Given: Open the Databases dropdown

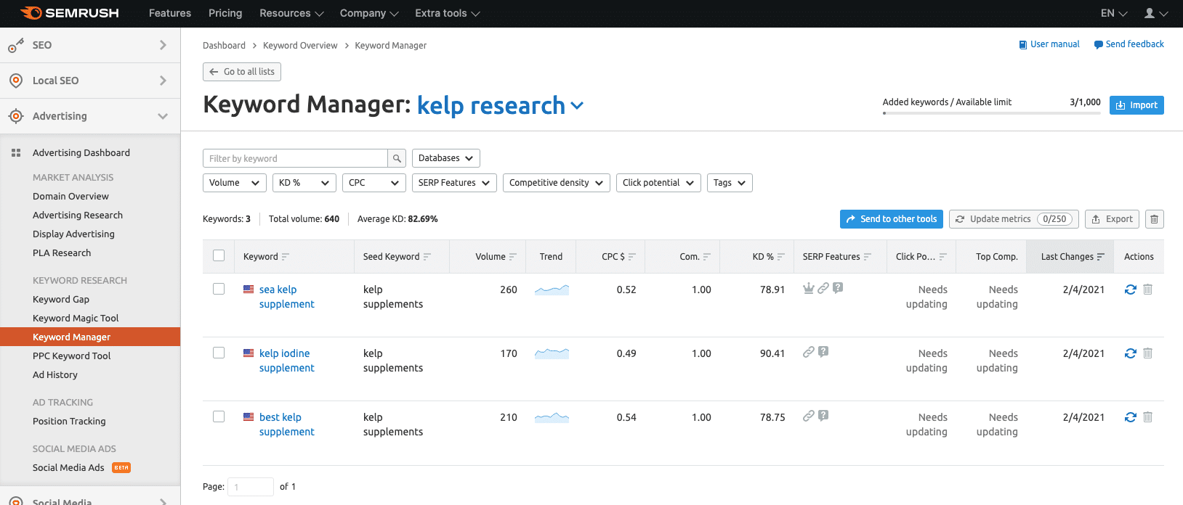Looking at the screenshot, I should tap(446, 158).
